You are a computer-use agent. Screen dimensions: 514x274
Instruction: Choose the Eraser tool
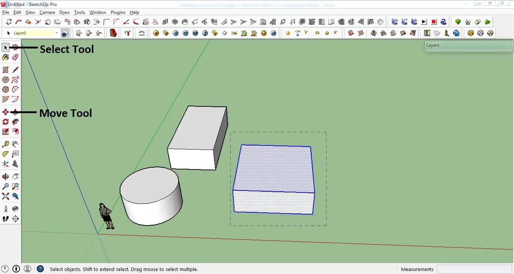click(15, 57)
